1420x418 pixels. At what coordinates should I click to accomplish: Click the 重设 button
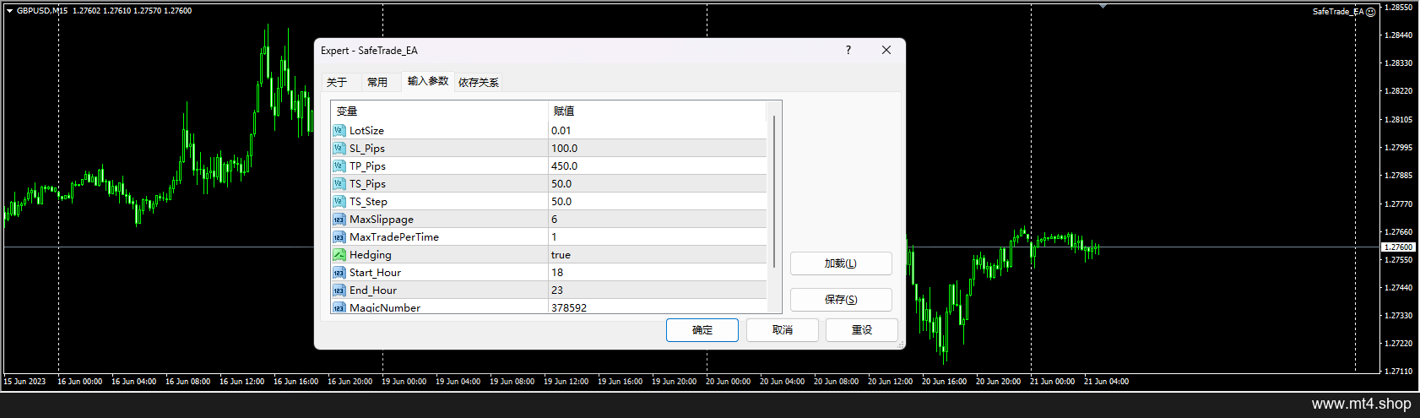(862, 330)
